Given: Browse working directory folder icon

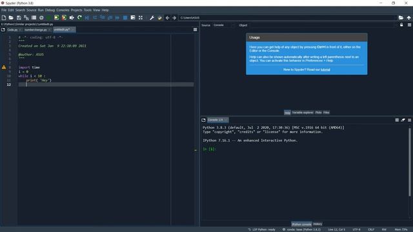Looking at the screenshot, I should click(401, 17).
